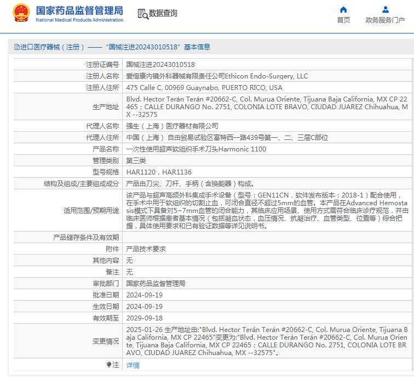This screenshot has width=414, height=377.
Task: Click 生效日期 value 2024-09-19
Action: 145,306
